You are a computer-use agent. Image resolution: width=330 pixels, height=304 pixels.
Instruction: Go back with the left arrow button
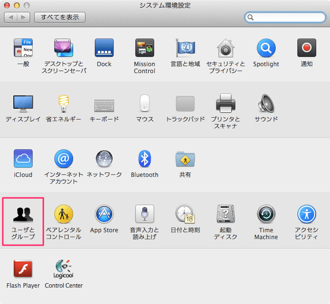[x=10, y=17]
